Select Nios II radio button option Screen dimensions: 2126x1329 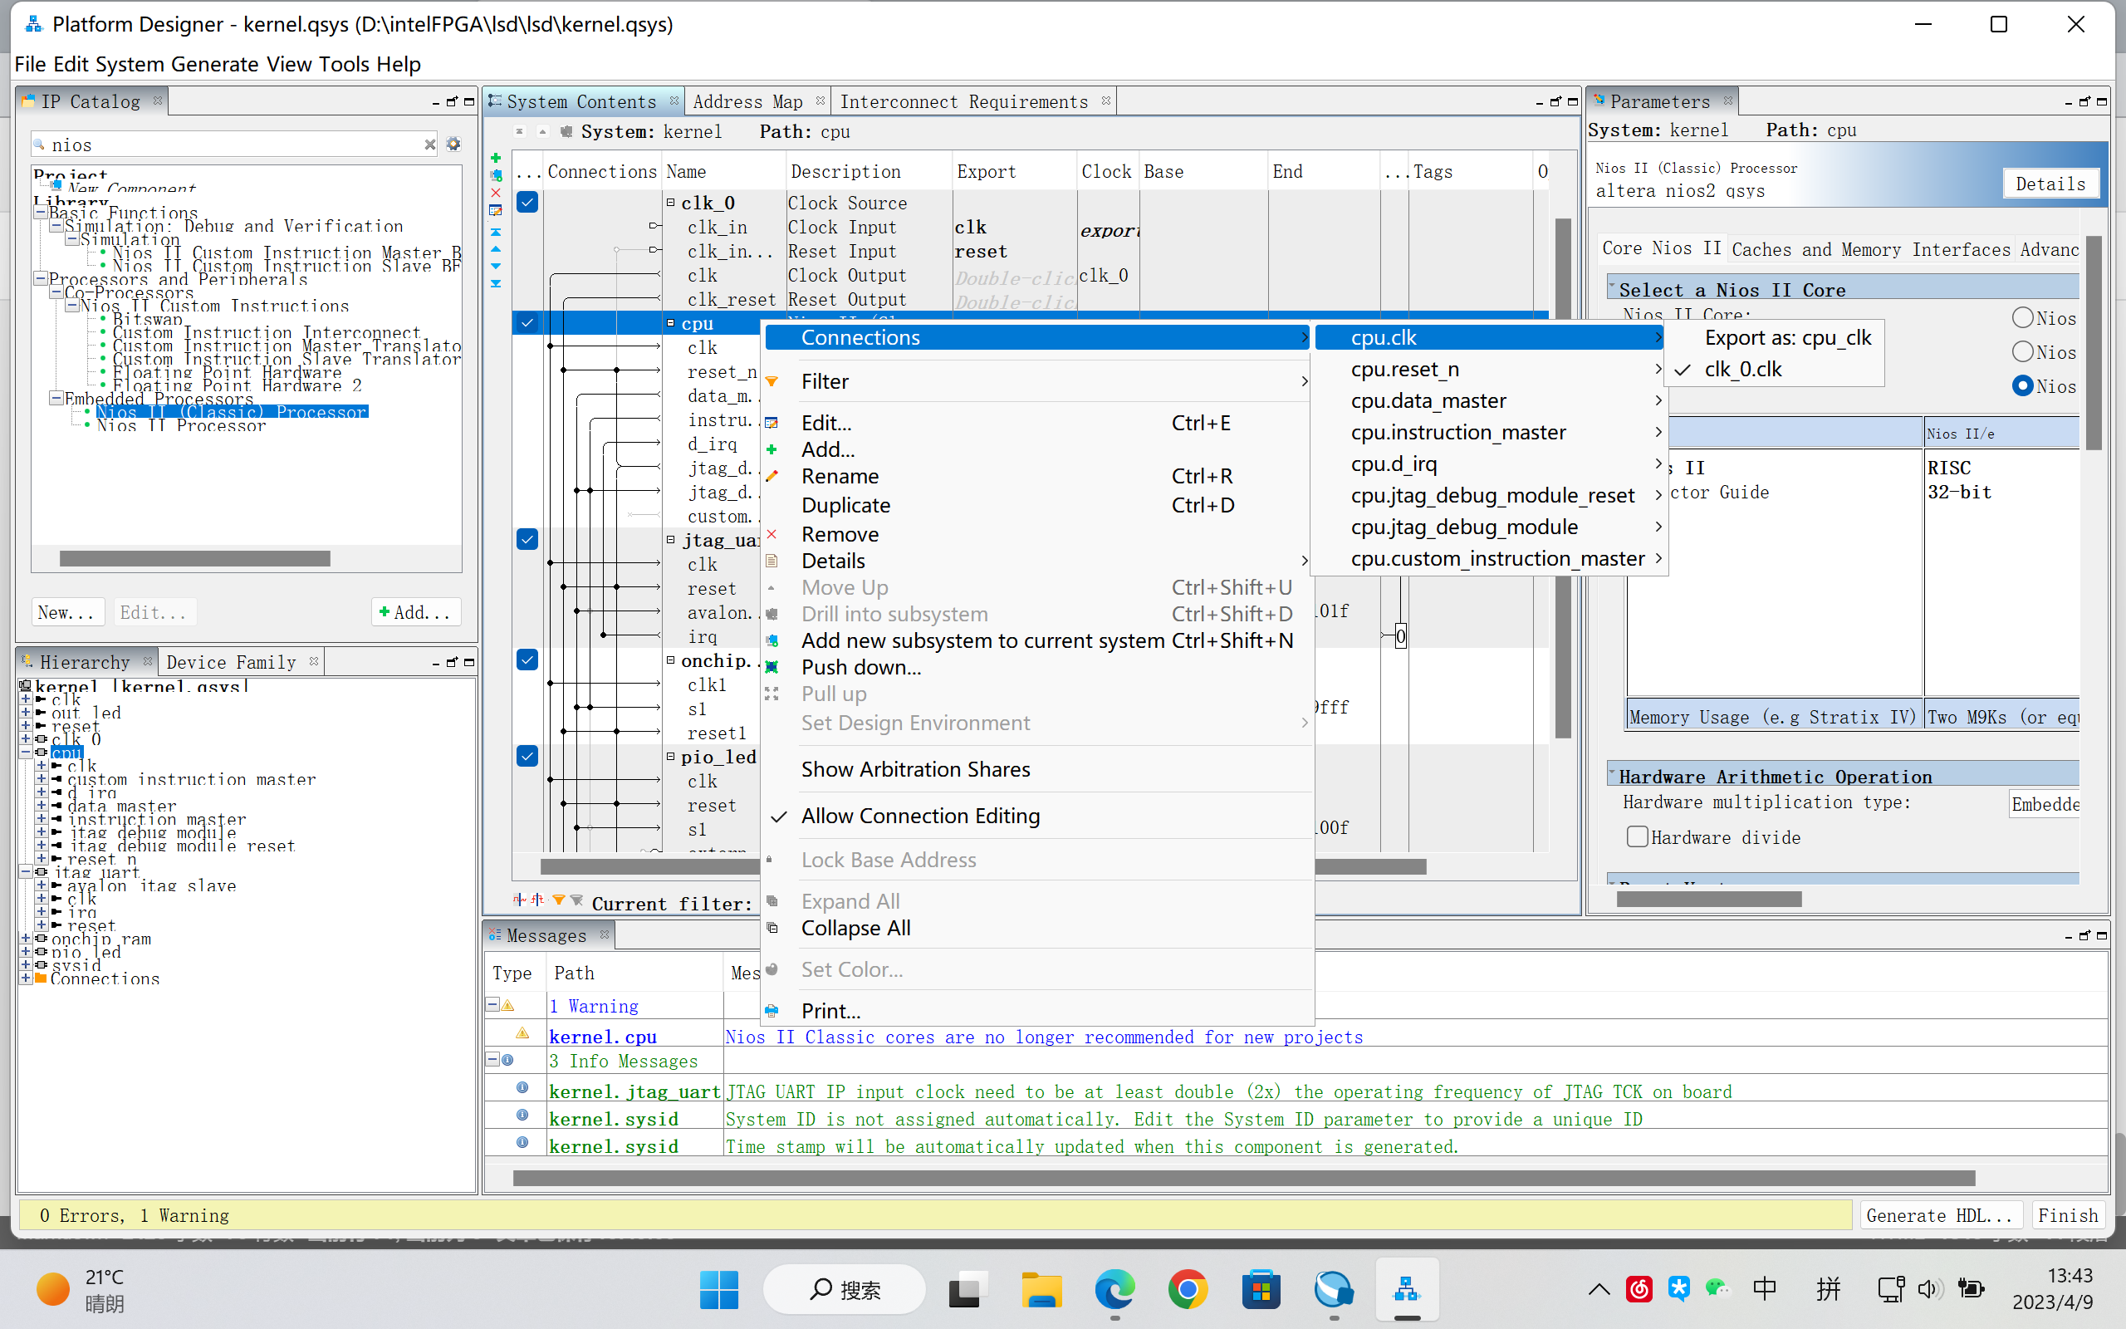tap(2022, 317)
